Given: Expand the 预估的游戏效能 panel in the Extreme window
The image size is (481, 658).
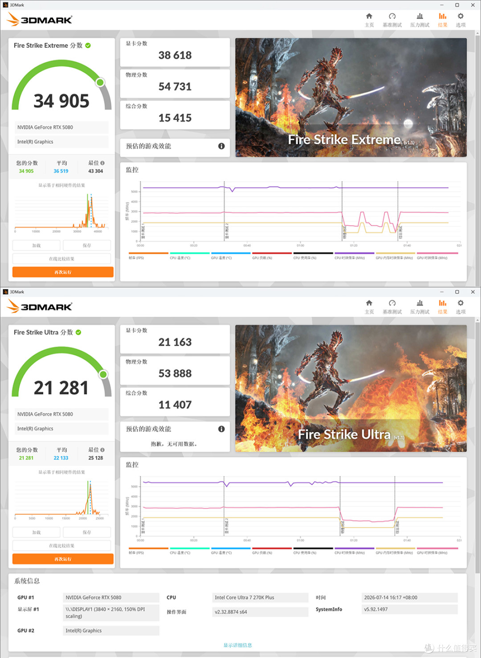Looking at the screenshot, I should pyautogui.click(x=175, y=148).
